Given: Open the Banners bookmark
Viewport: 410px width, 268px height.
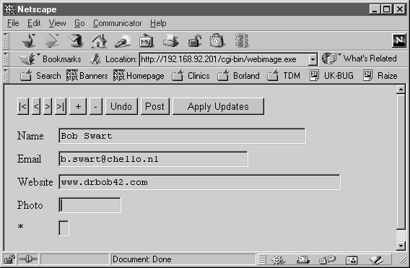Looking at the screenshot, I should click(87, 76).
